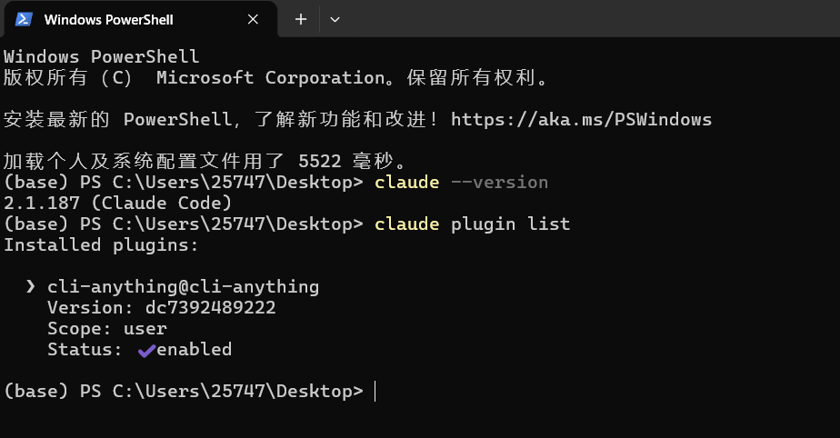Viewport: 840px width, 438px height.
Task: Click the Version dc7392489222 text
Action: [x=161, y=307]
